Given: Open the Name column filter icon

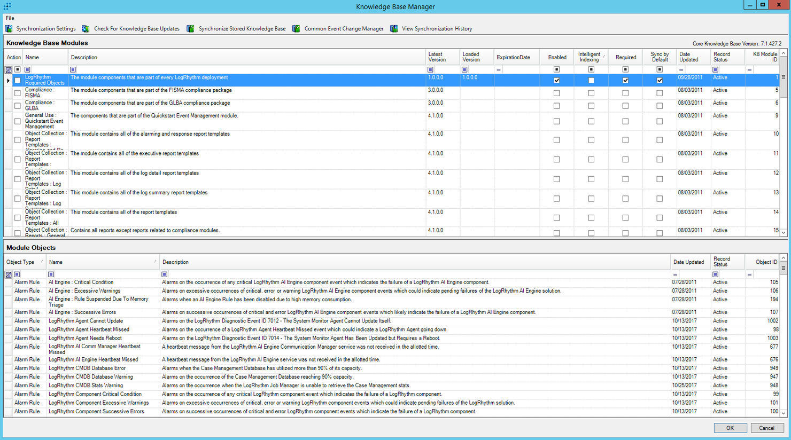Looking at the screenshot, I should (27, 69).
